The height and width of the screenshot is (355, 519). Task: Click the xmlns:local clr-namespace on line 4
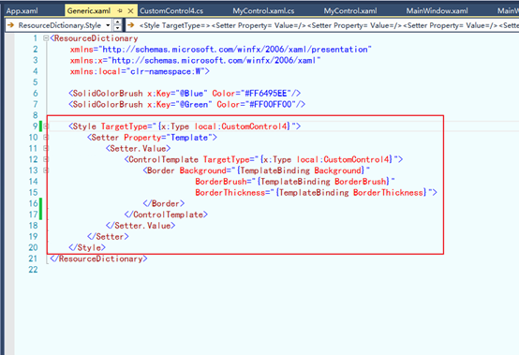click(140, 71)
